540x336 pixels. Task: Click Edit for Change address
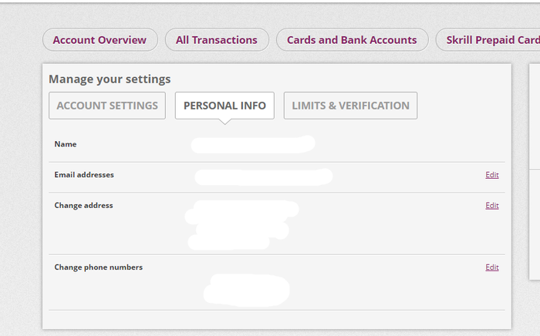491,206
